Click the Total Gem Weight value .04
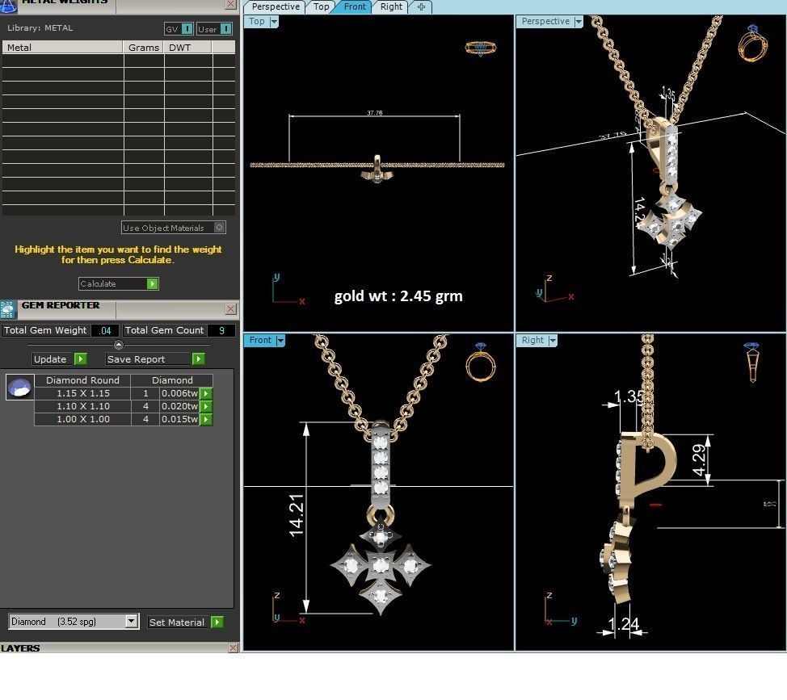The width and height of the screenshot is (787, 700). point(105,331)
